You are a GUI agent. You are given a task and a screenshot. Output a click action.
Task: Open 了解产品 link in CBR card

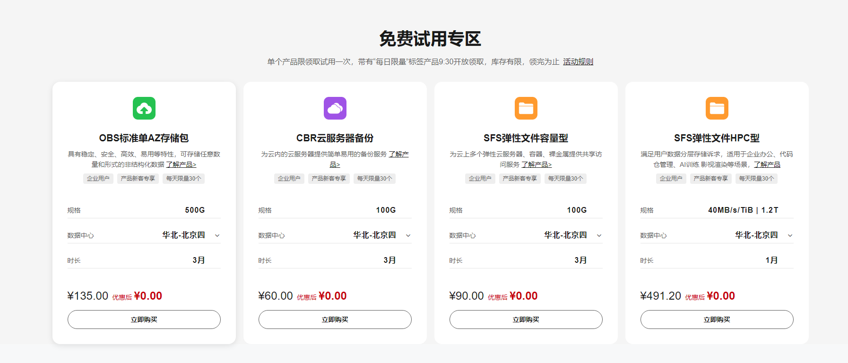(398, 155)
